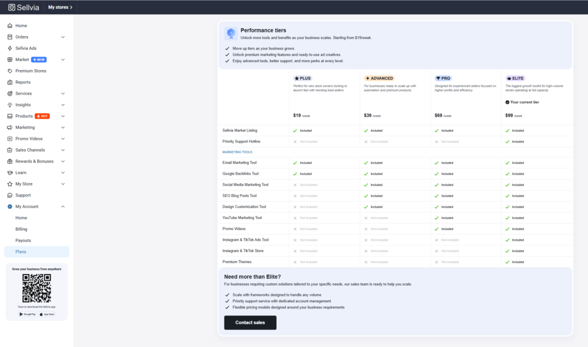
Task: Collapse the My Account chevron
Action: (63, 206)
